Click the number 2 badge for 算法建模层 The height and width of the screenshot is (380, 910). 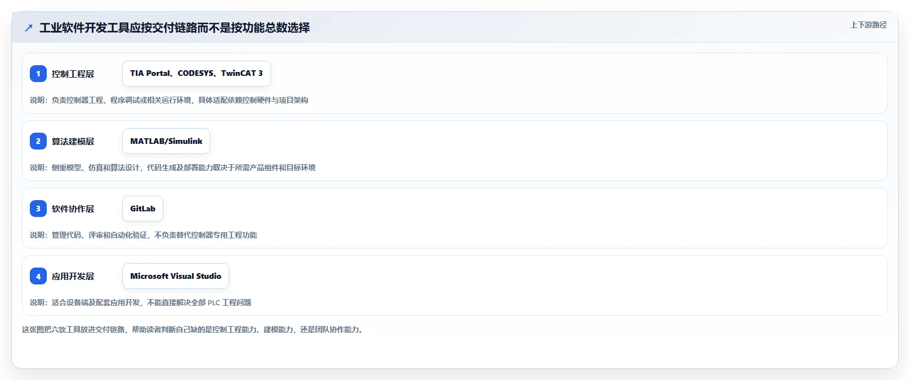38,141
